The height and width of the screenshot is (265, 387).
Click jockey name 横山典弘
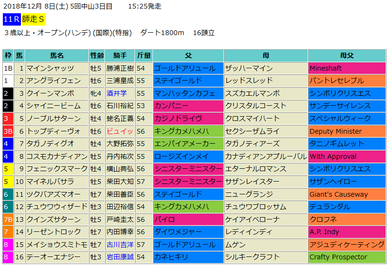pos(120,169)
